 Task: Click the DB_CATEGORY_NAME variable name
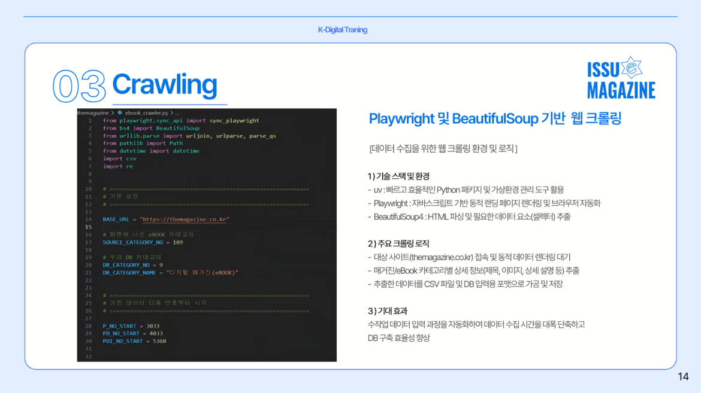click(129, 272)
